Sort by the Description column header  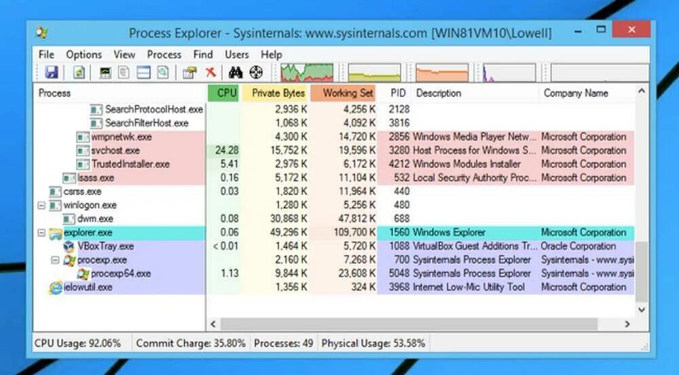(474, 93)
